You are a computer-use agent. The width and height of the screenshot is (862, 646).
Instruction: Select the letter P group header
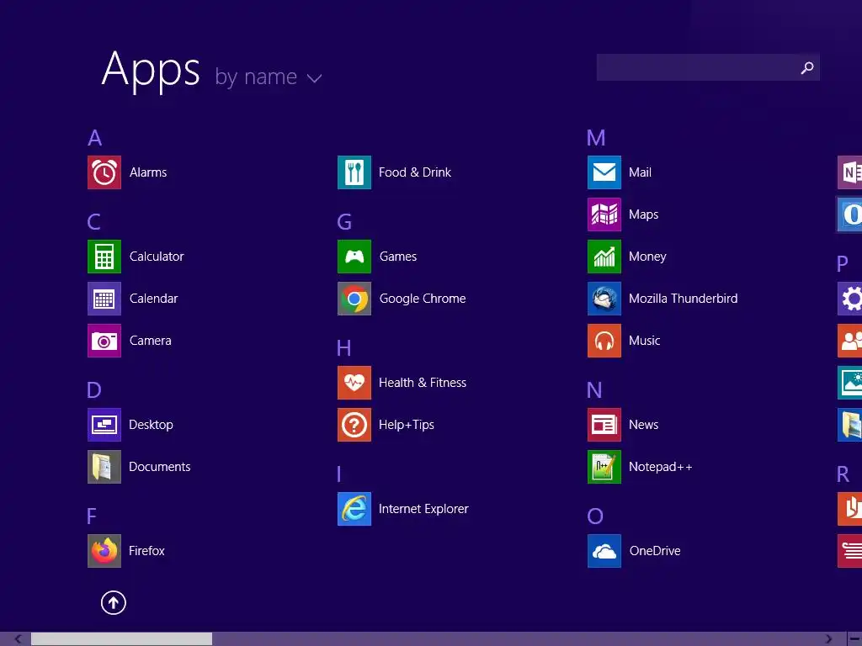click(x=842, y=264)
